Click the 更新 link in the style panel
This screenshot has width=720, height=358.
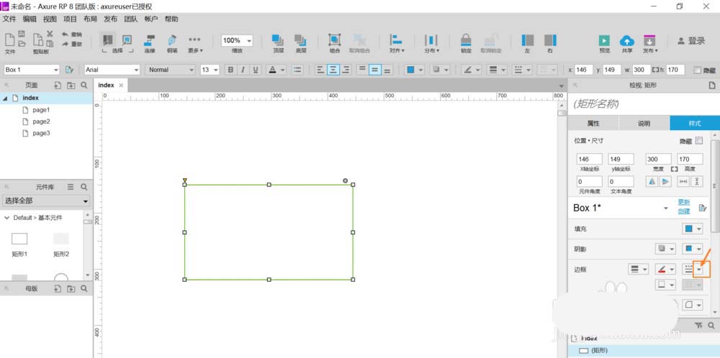pyautogui.click(x=684, y=202)
